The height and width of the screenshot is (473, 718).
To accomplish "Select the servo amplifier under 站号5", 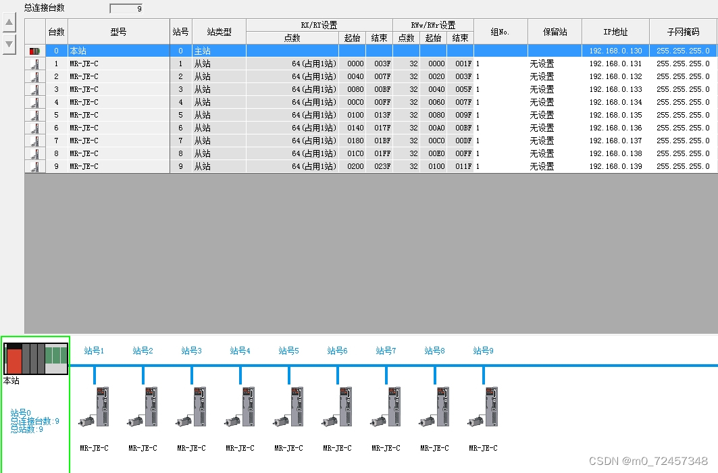I will coord(288,407).
